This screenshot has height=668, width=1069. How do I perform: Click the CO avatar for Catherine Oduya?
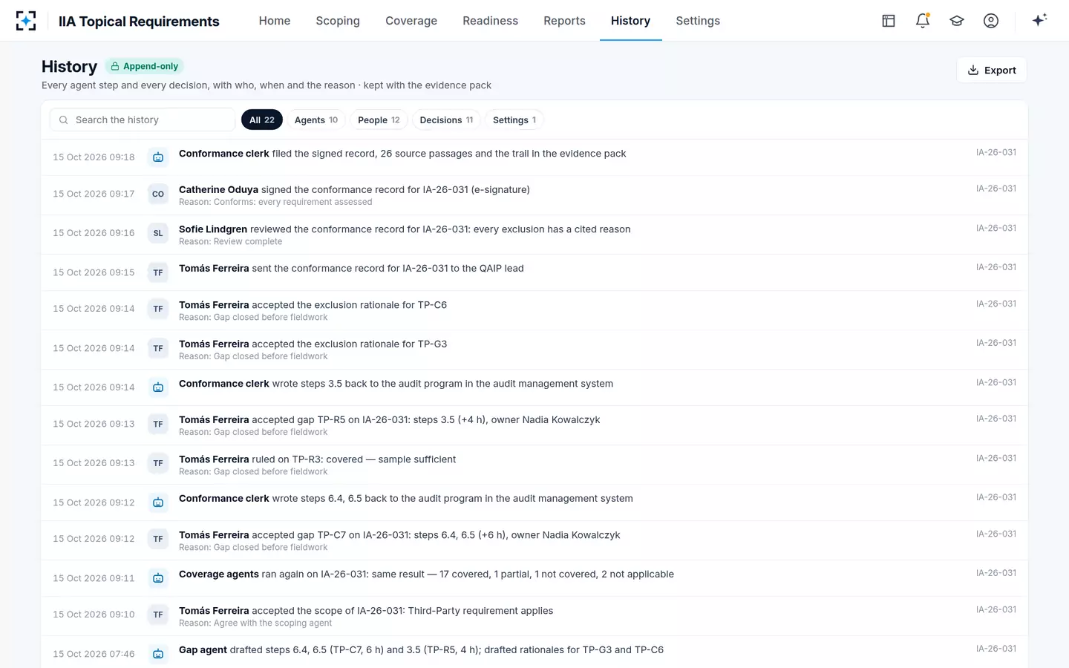coord(158,194)
